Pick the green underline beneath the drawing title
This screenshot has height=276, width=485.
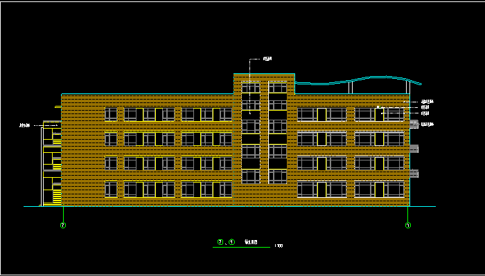click(x=241, y=247)
